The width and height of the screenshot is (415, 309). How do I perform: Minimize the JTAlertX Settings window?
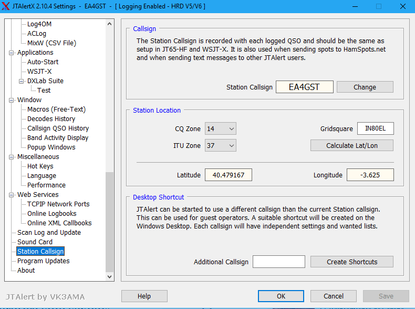(x=355, y=6)
